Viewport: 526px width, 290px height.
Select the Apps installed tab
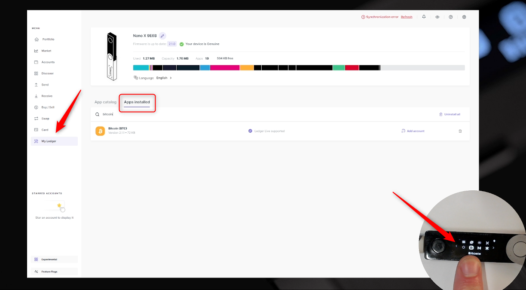tap(137, 102)
